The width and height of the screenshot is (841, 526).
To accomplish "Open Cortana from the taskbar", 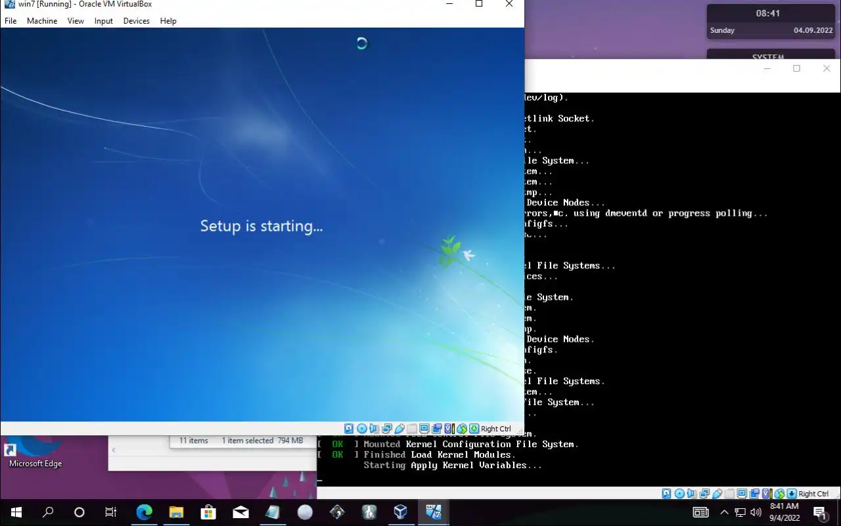I will click(x=79, y=512).
